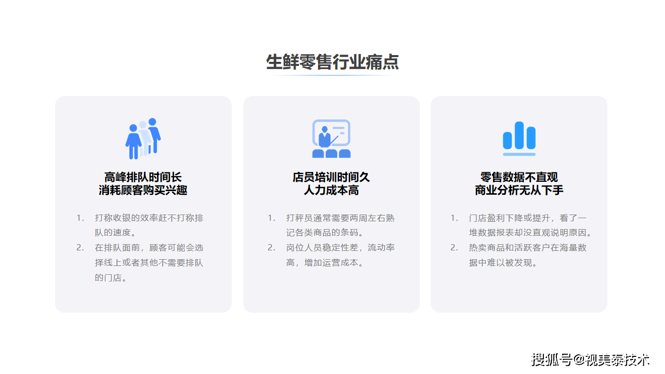Click the blue underline beneath the title

332,76
